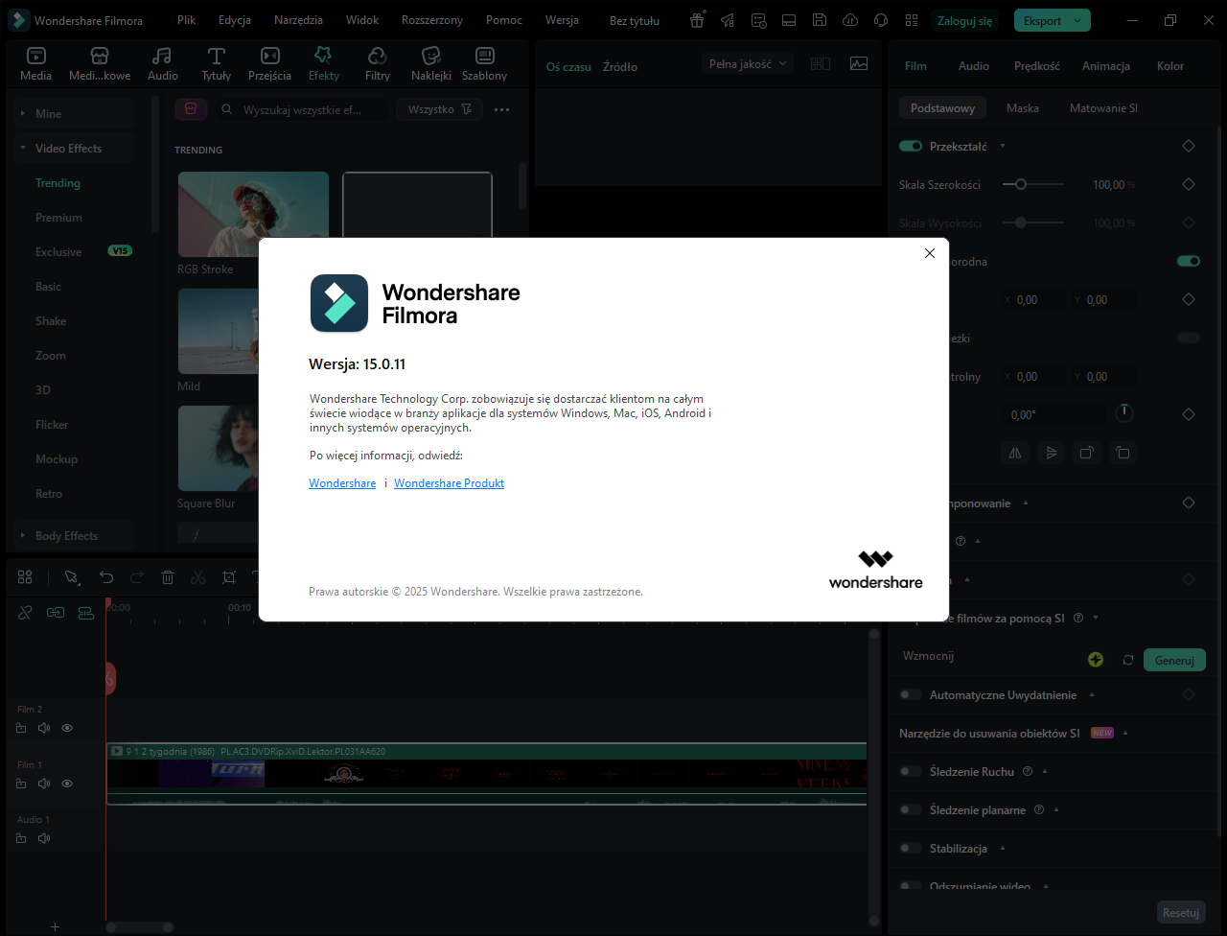Select the timeline selection arrow tool

click(x=72, y=577)
